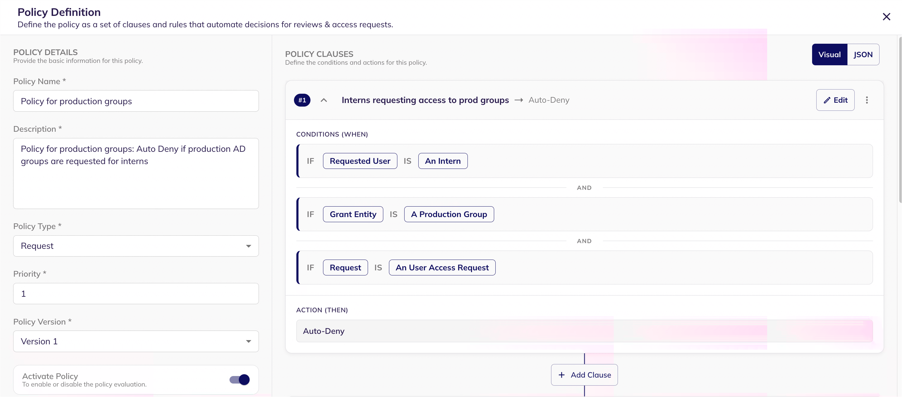Click the #1 clause number badge

point(302,100)
